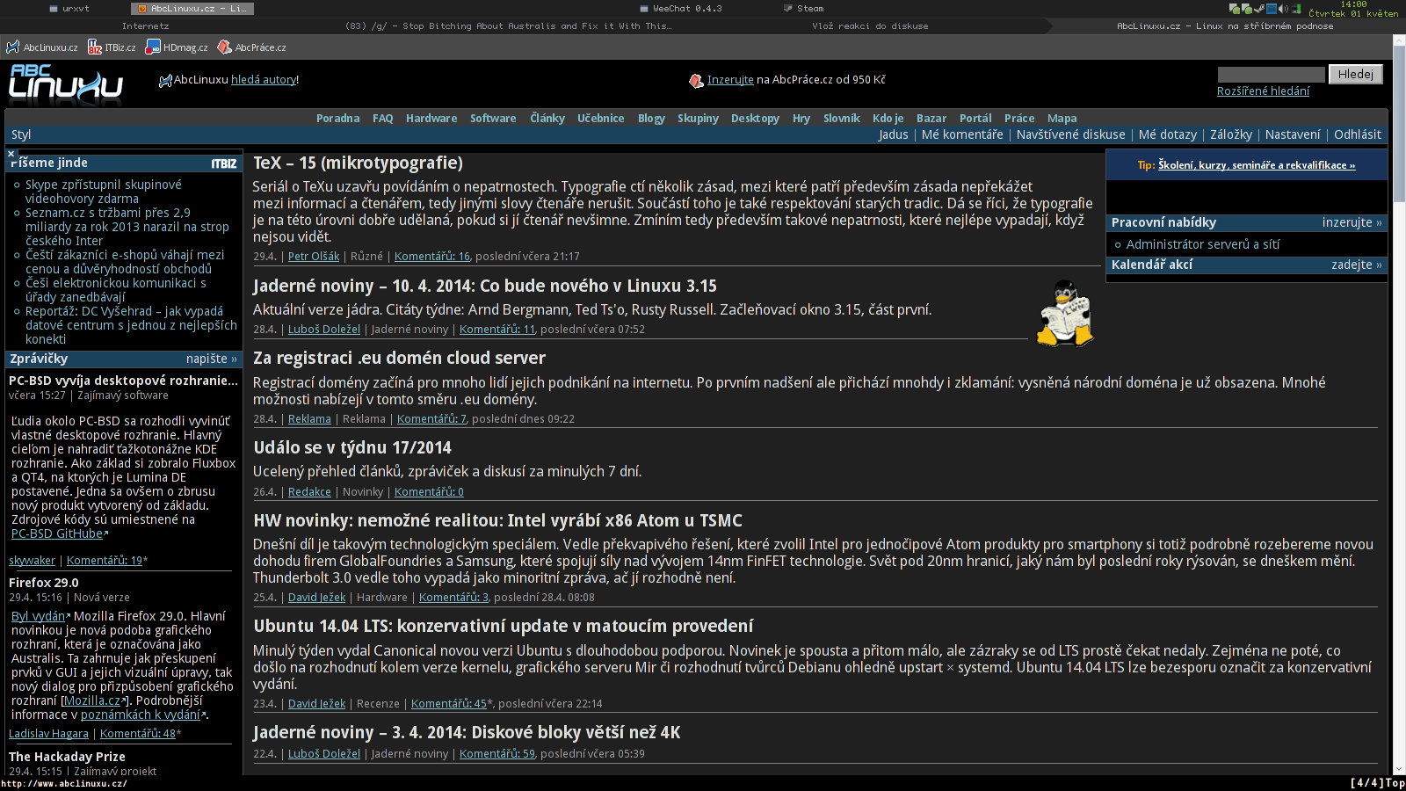Open the Rozšířené hledání link

(1263, 91)
